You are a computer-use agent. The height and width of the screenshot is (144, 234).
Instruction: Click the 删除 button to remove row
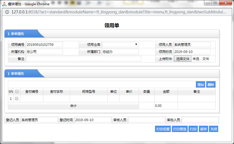211,85
